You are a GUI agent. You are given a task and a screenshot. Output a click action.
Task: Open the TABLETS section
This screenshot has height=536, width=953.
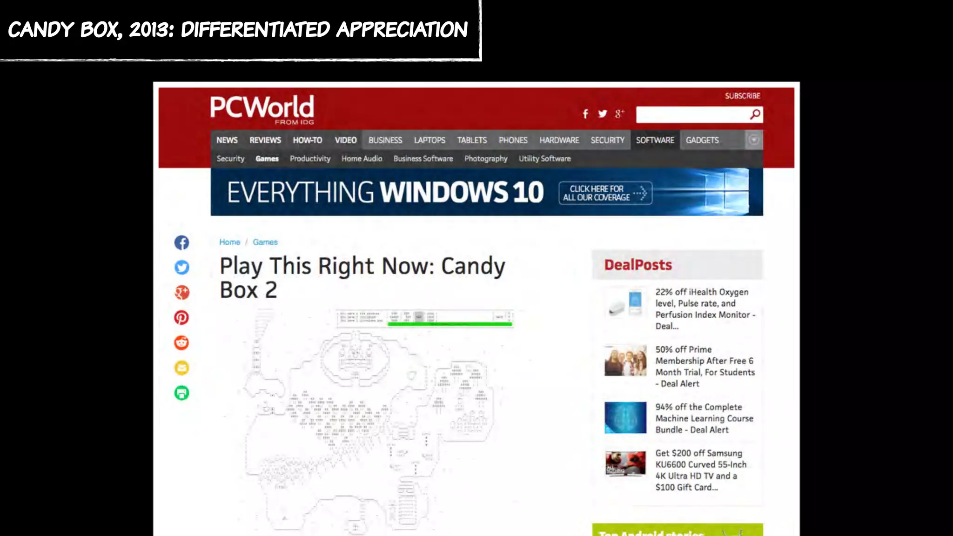point(472,140)
